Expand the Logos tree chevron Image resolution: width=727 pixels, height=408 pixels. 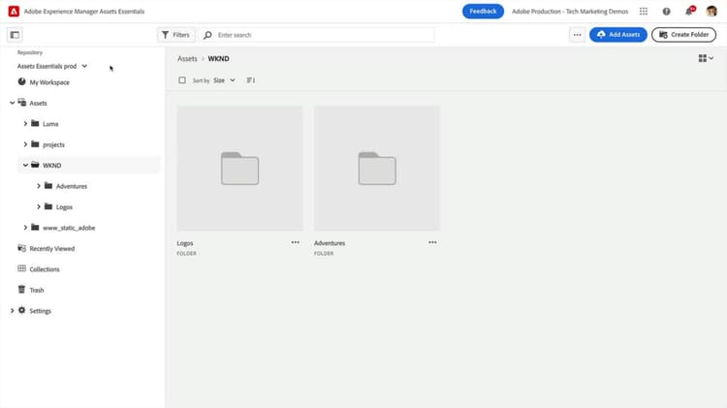point(39,206)
